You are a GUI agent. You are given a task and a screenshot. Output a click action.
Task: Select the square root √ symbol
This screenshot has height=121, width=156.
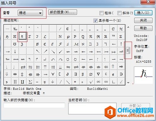pos(91,82)
